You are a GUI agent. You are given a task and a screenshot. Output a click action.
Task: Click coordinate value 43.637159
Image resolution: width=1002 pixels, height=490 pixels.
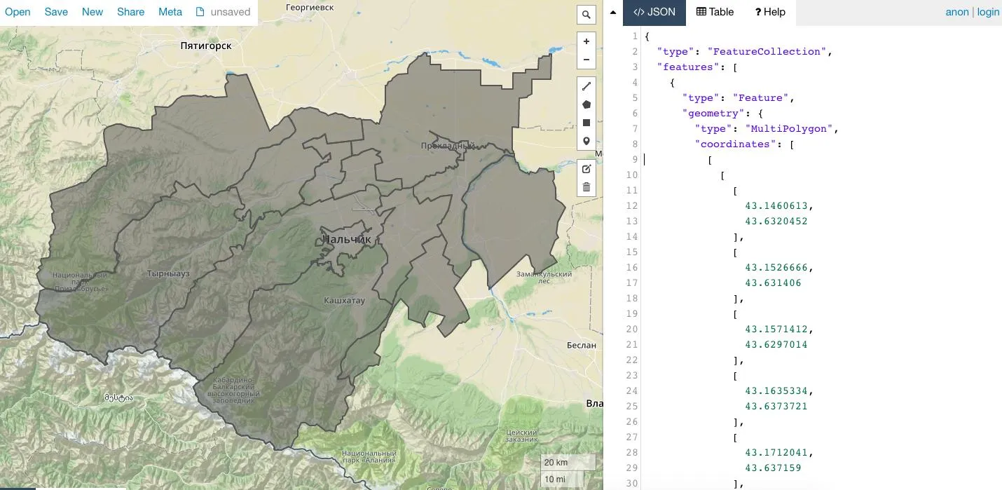(x=773, y=468)
